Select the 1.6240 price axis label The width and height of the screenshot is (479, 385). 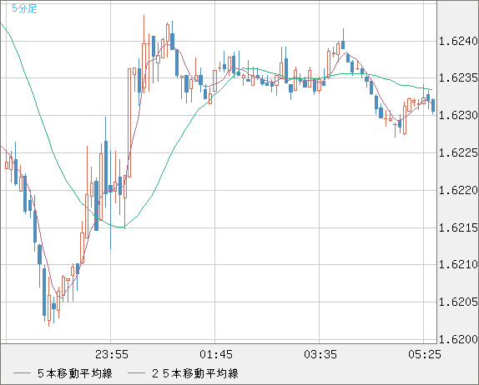pos(458,41)
